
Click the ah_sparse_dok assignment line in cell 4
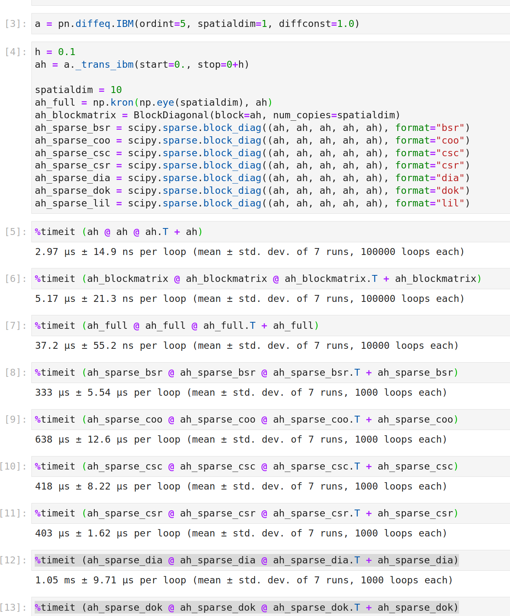pyautogui.click(x=253, y=191)
